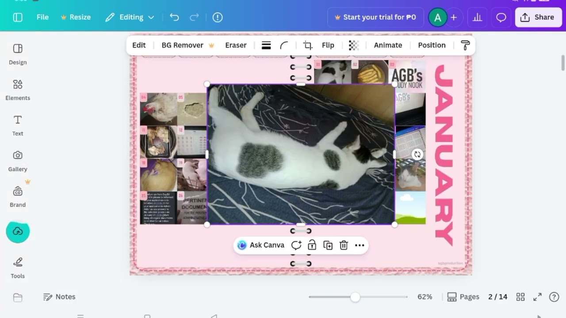The height and width of the screenshot is (318, 566).
Task: Toggle the sidebar panel icon
Action: (18, 17)
